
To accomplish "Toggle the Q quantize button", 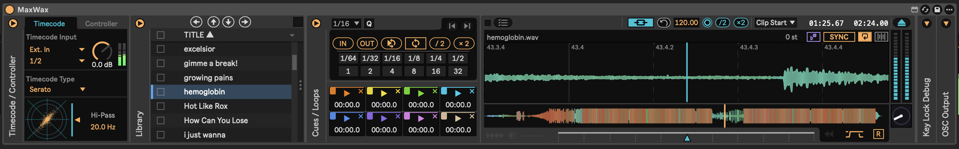I will pyautogui.click(x=369, y=23).
